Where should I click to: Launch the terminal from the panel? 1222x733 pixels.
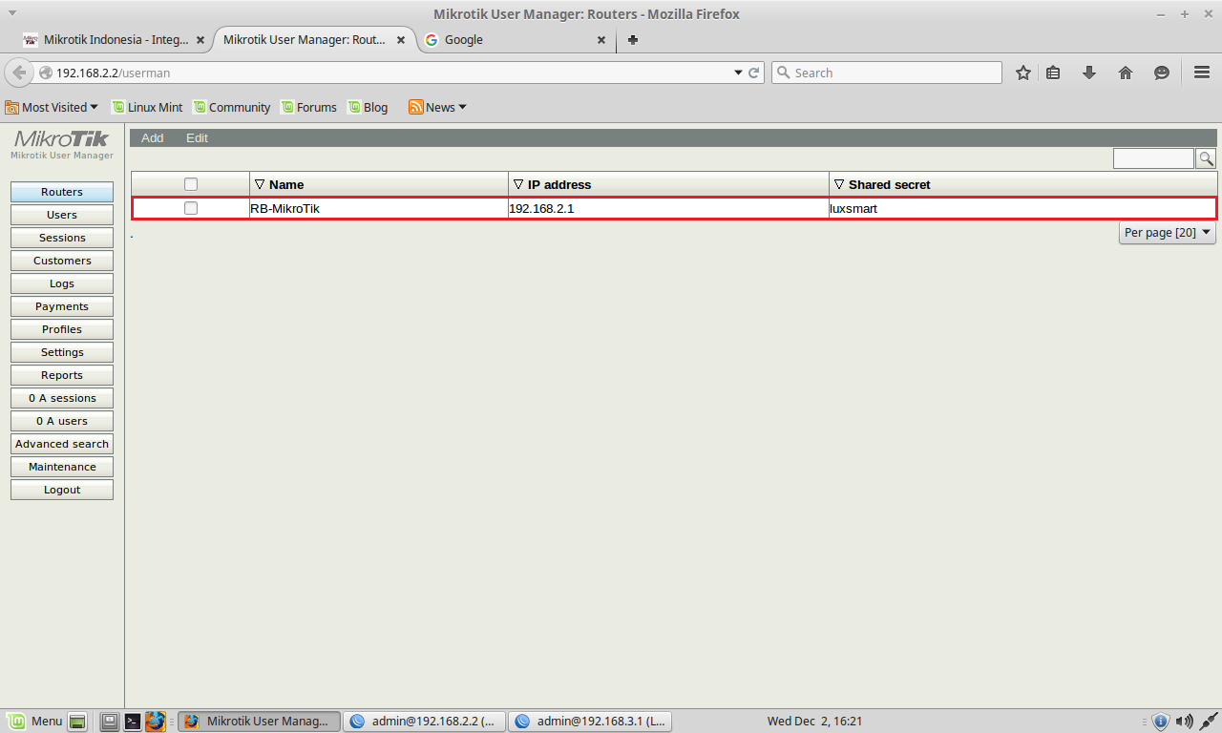pos(134,722)
